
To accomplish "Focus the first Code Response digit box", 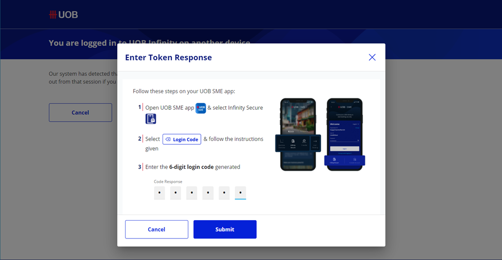I will pyautogui.click(x=160, y=193).
